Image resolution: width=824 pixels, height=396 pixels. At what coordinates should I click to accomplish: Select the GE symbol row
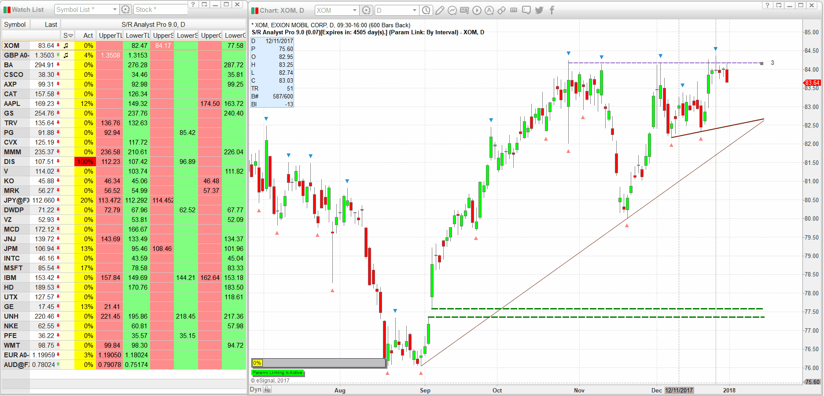(124, 307)
